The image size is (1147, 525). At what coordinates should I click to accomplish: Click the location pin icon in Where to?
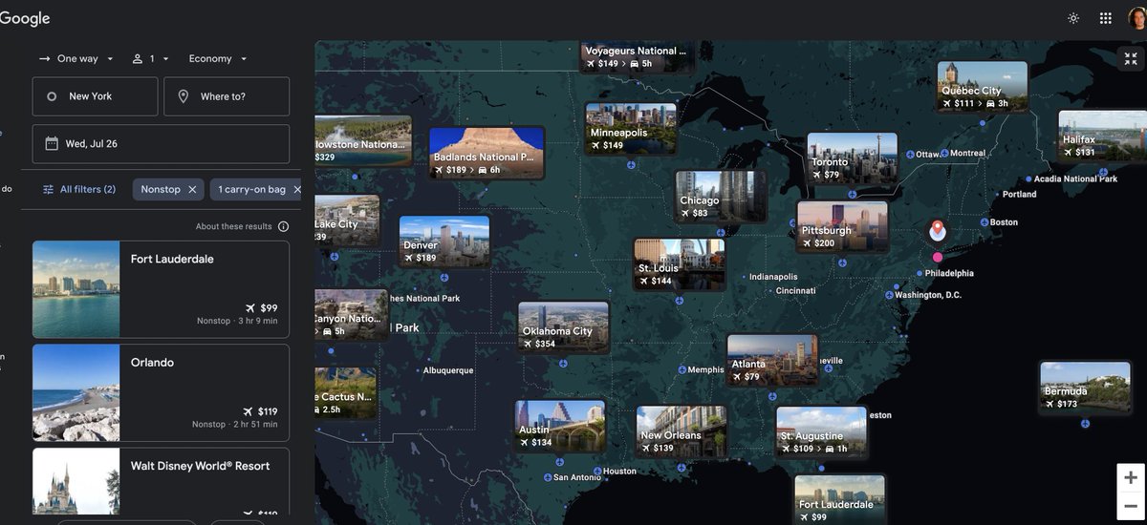tap(182, 96)
